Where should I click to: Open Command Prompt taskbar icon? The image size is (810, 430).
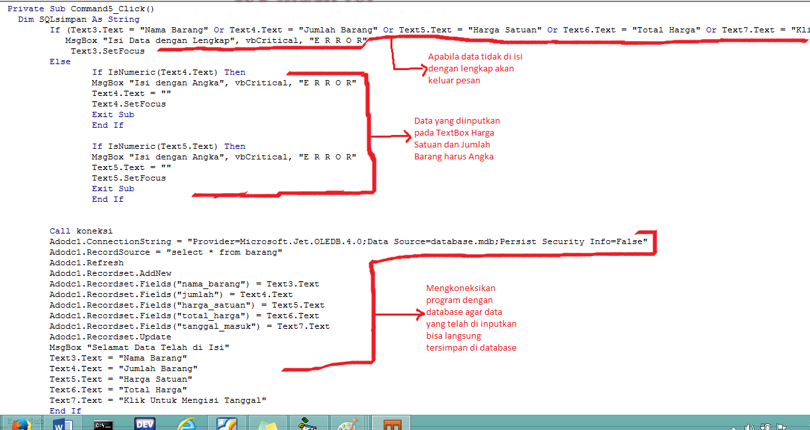(x=104, y=425)
